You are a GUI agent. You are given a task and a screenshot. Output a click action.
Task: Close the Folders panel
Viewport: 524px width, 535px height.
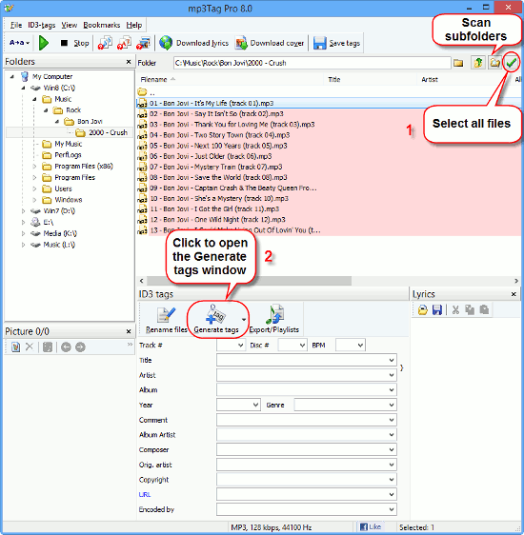[129, 62]
